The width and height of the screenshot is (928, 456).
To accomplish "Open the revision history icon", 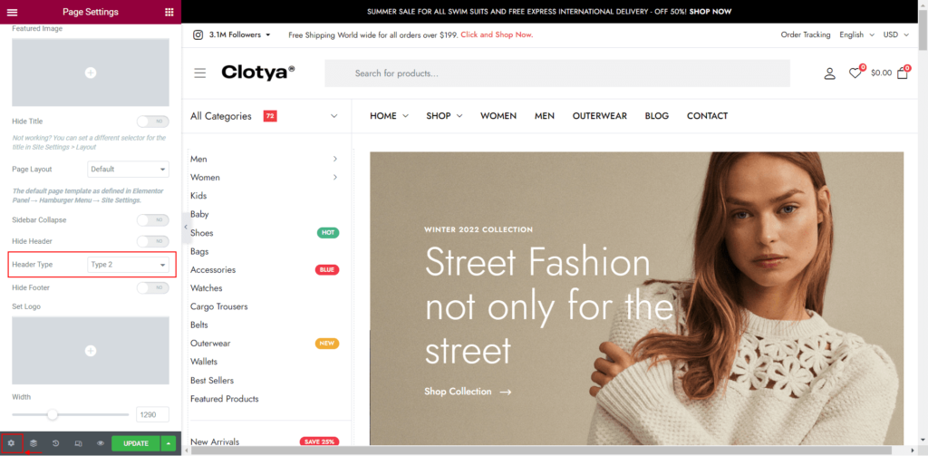I will [x=55, y=443].
